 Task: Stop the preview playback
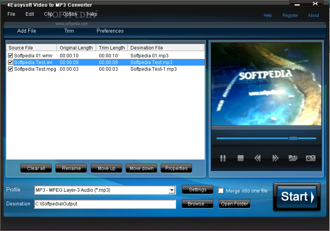[240, 158]
